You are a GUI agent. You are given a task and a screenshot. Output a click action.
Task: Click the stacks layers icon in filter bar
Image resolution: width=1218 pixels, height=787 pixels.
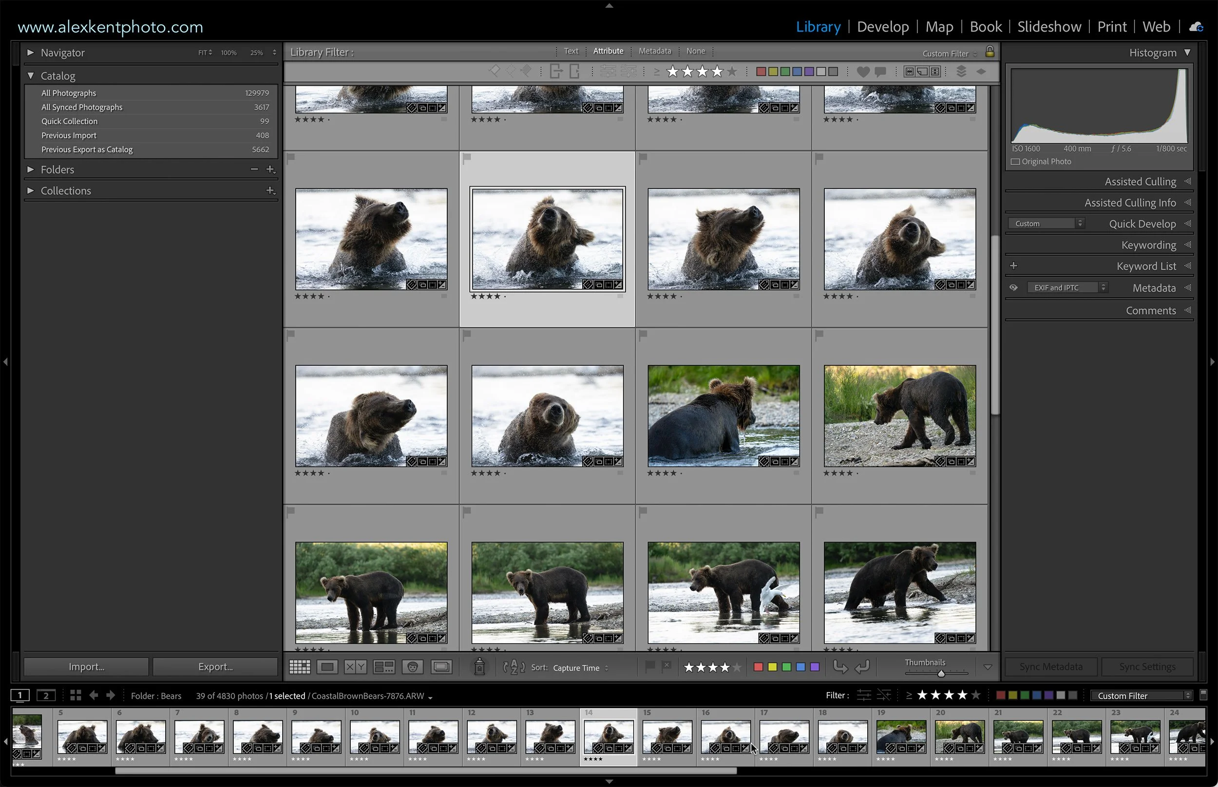(x=961, y=72)
